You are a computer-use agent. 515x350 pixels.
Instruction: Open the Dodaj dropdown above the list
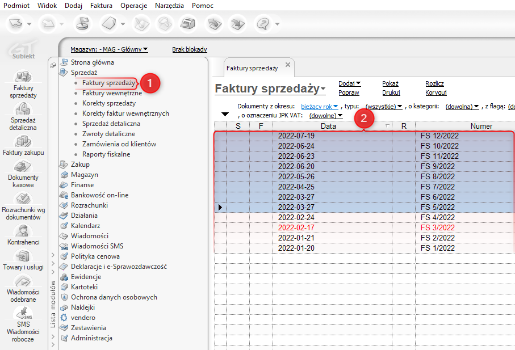tap(349, 83)
